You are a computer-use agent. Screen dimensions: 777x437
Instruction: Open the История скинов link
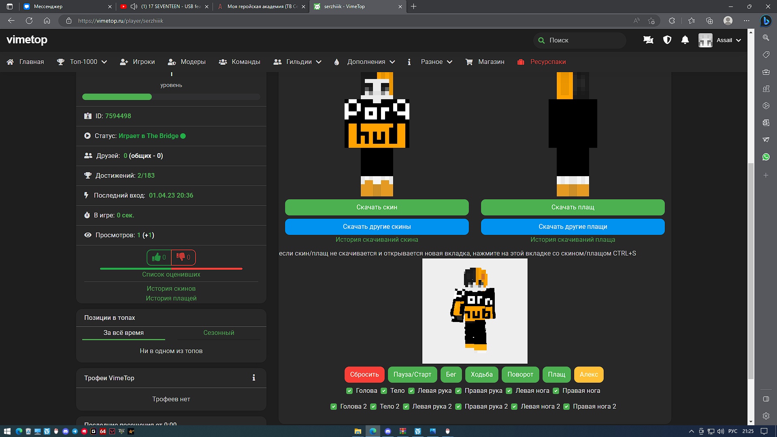(x=171, y=288)
